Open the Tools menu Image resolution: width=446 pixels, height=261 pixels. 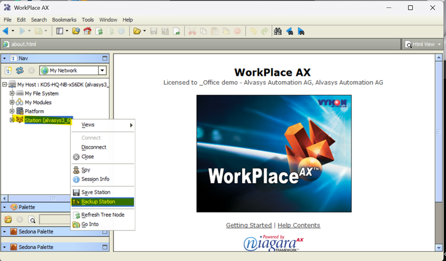click(88, 20)
